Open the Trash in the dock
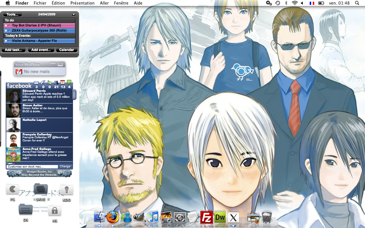The image size is (365, 228). pos(267,217)
